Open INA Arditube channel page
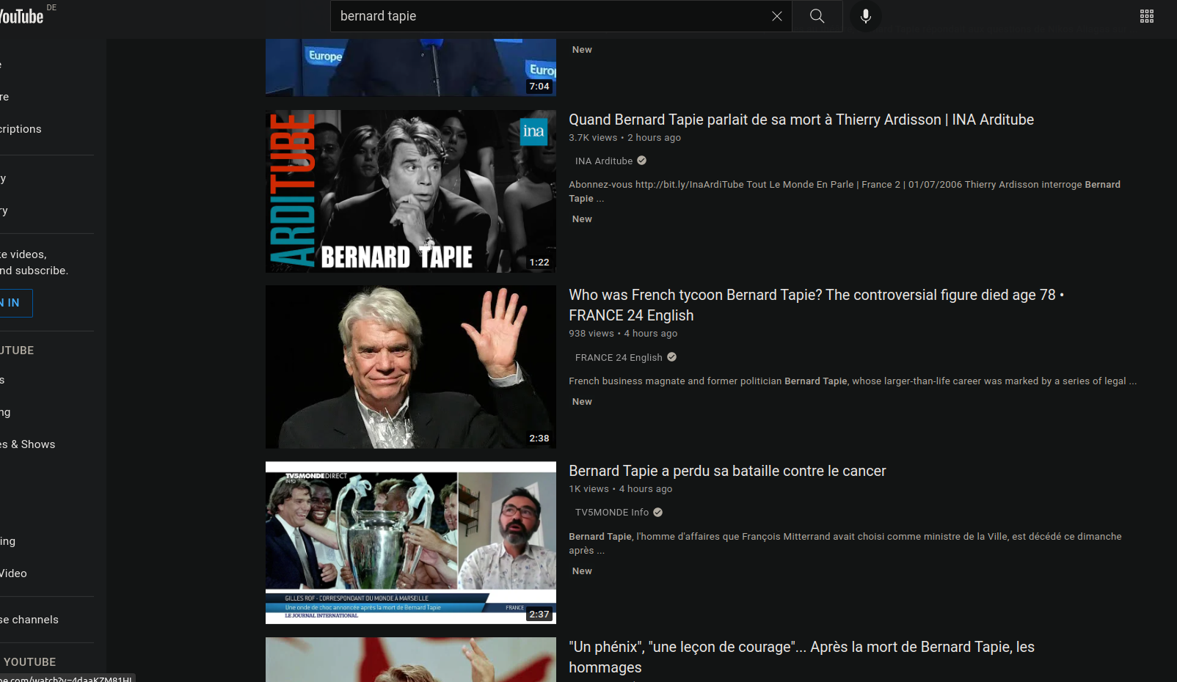Viewport: 1177px width, 682px height. click(x=603, y=161)
